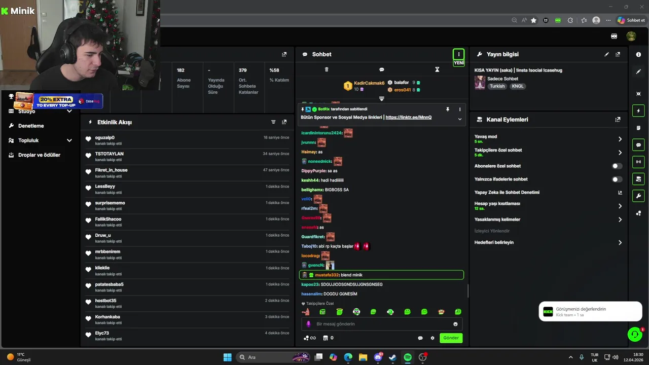Open the Etkinlik Akışı filter icon
The image size is (649, 365).
[x=273, y=122]
